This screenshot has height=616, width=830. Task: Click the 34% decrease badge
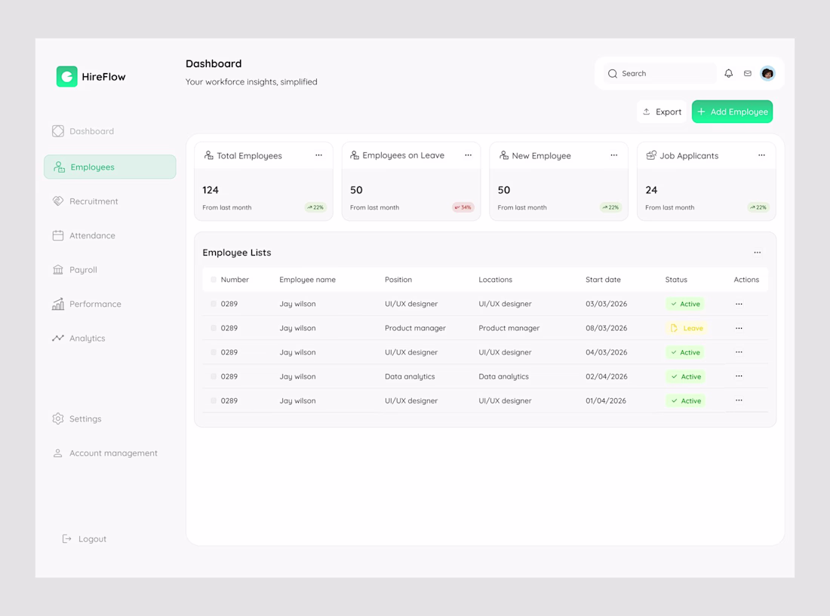click(x=463, y=207)
